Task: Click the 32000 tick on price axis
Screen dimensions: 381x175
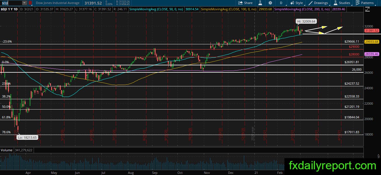Action: [x=368, y=26]
